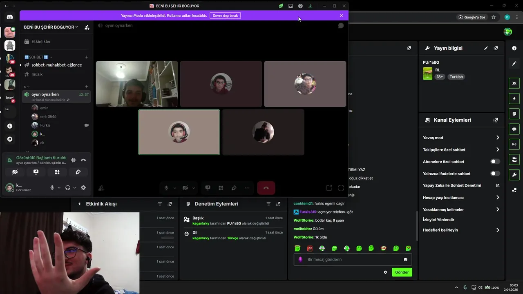Toggle Abonelere özel sohbet switch
The width and height of the screenshot is (523, 294).
click(x=495, y=162)
